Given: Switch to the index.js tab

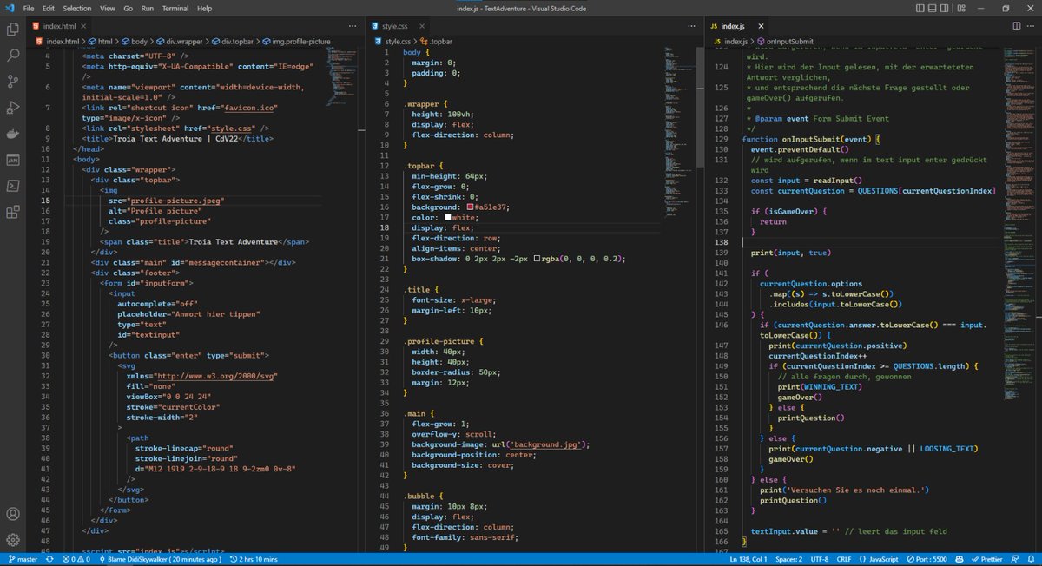Looking at the screenshot, I should 737,27.
